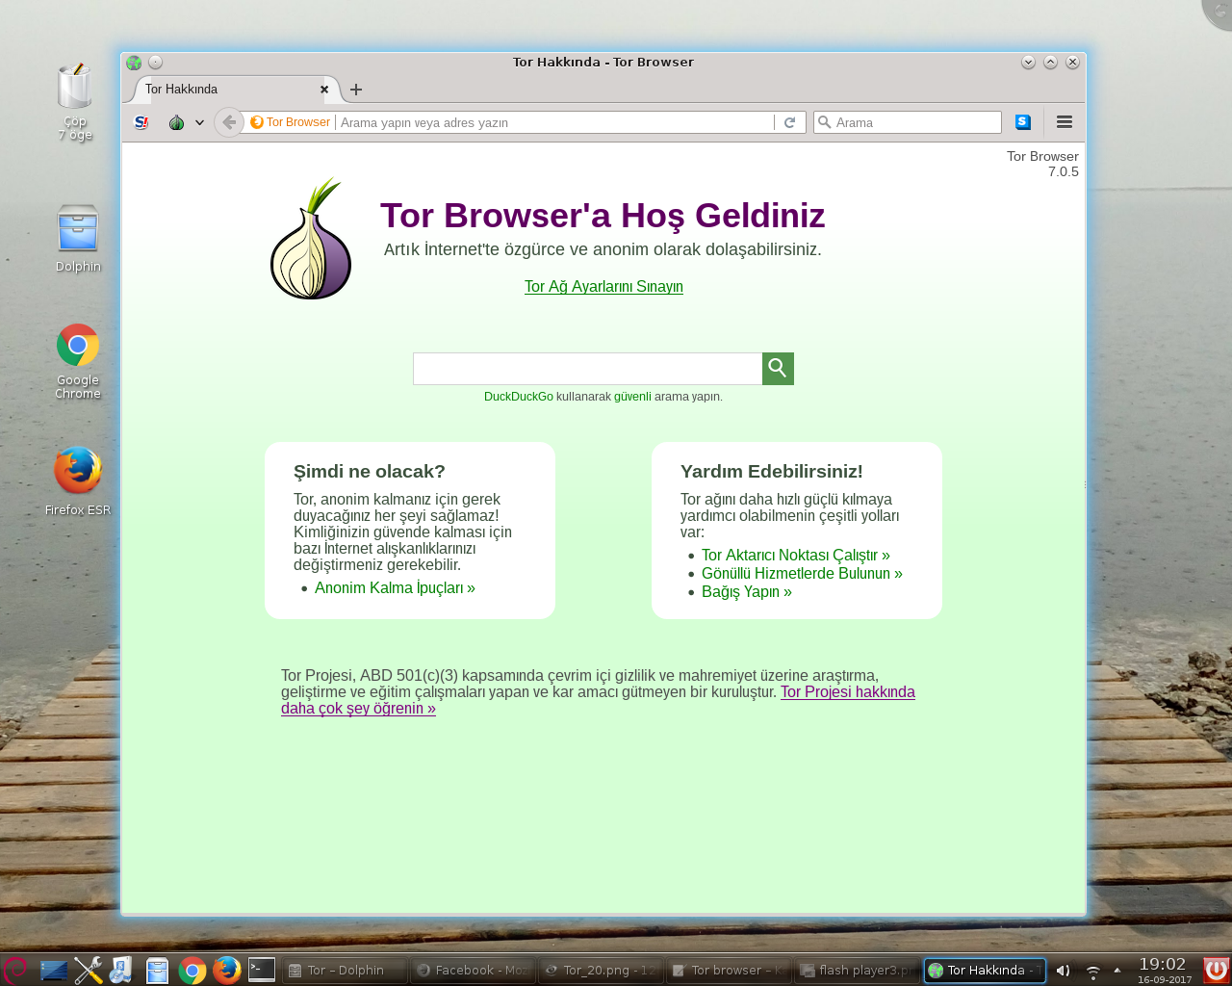1232x986 pixels.
Task: Reload the current page
Action: [x=789, y=122]
